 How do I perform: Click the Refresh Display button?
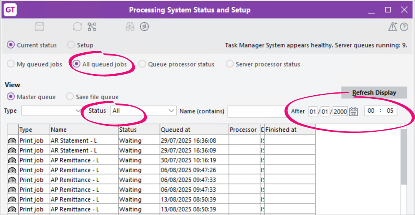(374, 92)
